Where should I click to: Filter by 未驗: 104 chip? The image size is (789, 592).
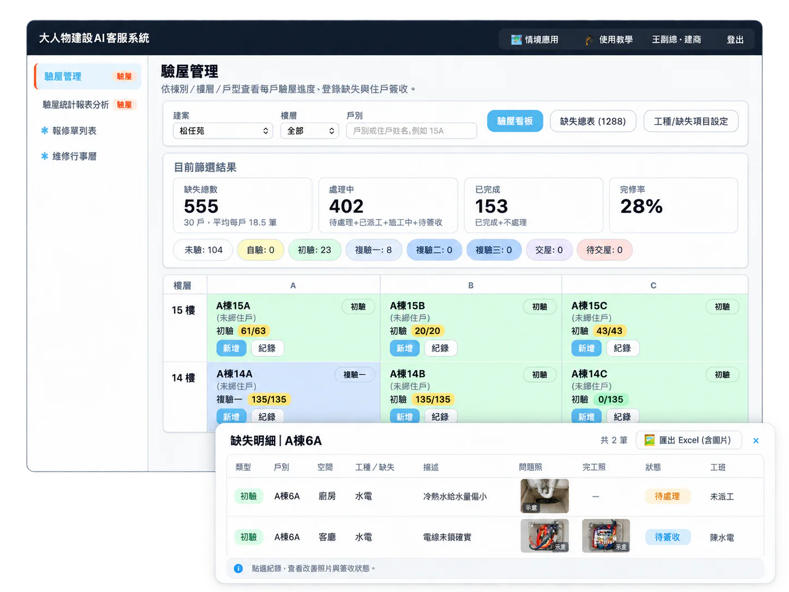coord(203,250)
